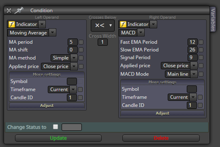
Task: Click the Right Operand function icon
Action: [x=123, y=24]
